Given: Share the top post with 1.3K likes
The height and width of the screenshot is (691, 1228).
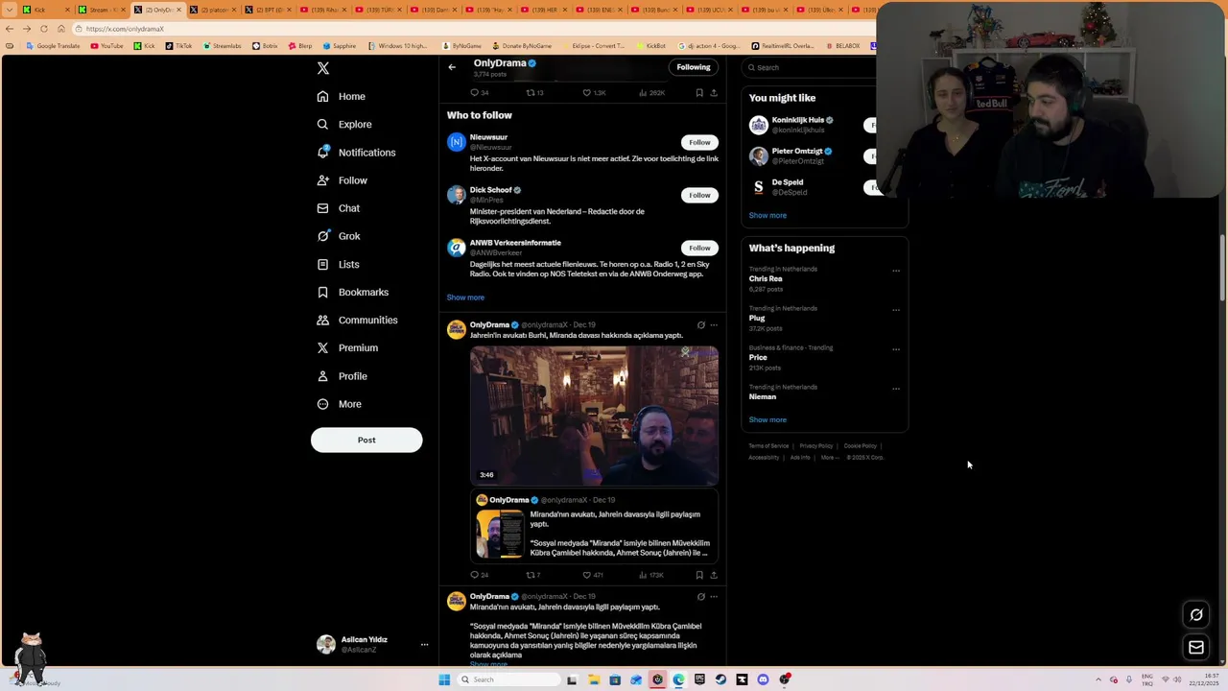Looking at the screenshot, I should (714, 93).
